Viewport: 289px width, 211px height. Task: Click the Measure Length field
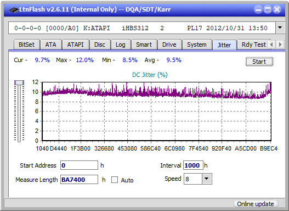(x=80, y=180)
